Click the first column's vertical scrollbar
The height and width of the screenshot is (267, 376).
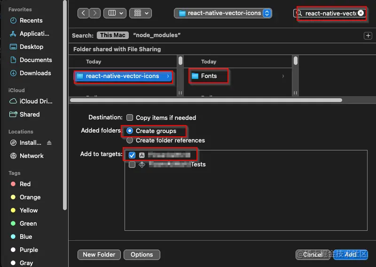[180, 61]
